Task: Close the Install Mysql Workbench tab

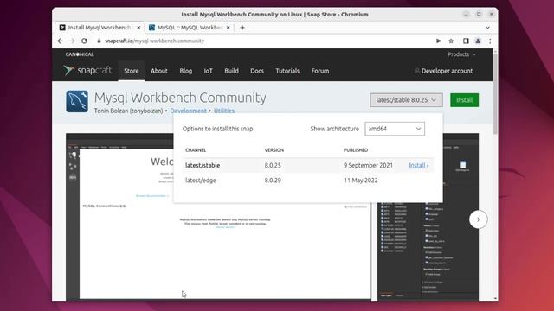Action: (x=138, y=28)
